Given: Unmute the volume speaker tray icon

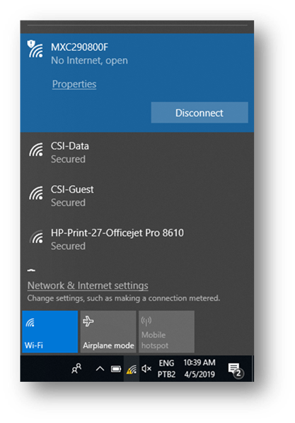Looking at the screenshot, I should tap(146, 368).
